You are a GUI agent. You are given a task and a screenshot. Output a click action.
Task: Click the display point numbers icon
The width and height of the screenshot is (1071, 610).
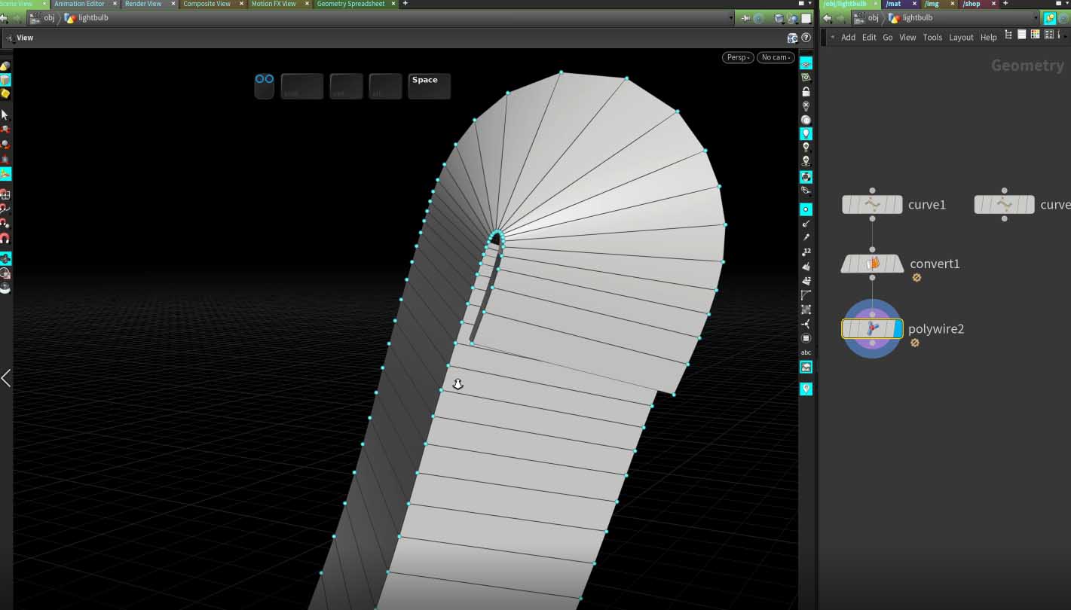click(806, 252)
